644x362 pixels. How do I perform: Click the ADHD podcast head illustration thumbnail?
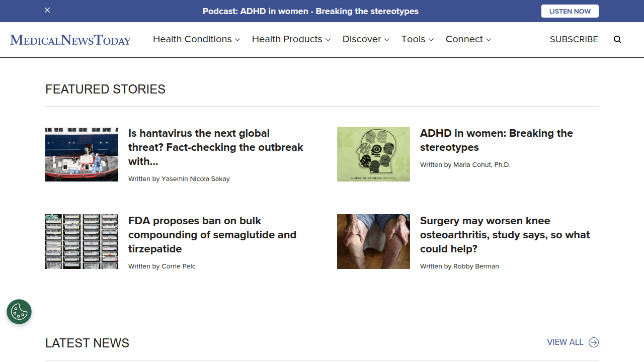pos(373,154)
